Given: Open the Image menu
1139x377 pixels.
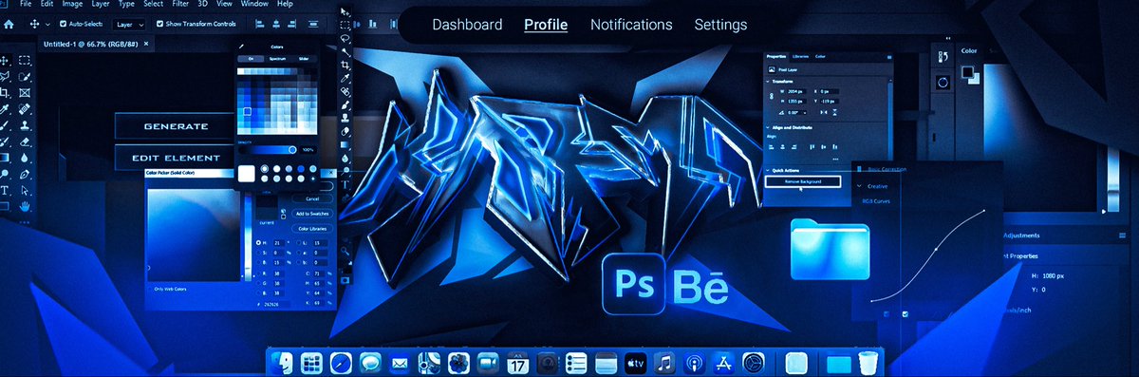Looking at the screenshot, I should pyautogui.click(x=72, y=4).
